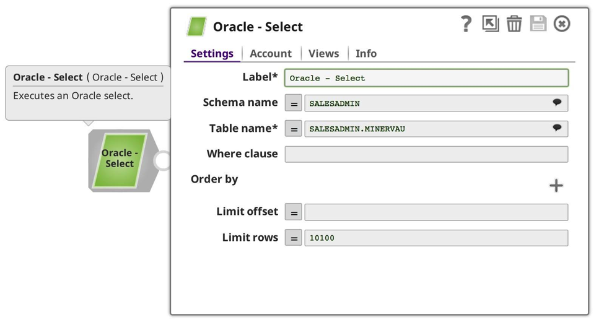Click the empty Limit offset field
The width and height of the screenshot is (604, 325).
(x=436, y=212)
